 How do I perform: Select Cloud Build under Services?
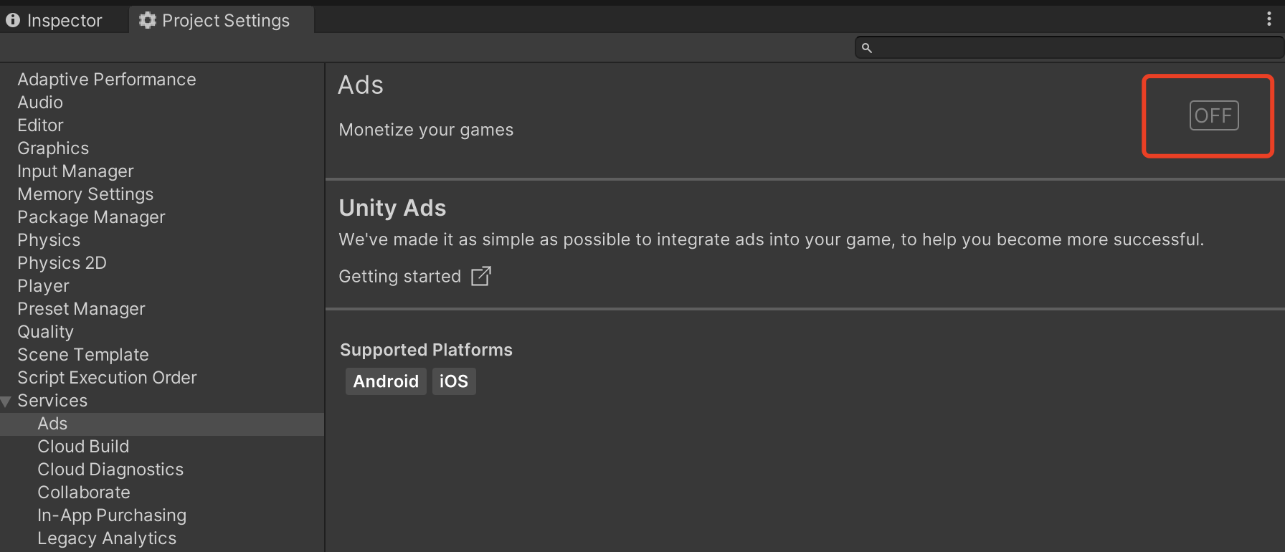pos(83,446)
